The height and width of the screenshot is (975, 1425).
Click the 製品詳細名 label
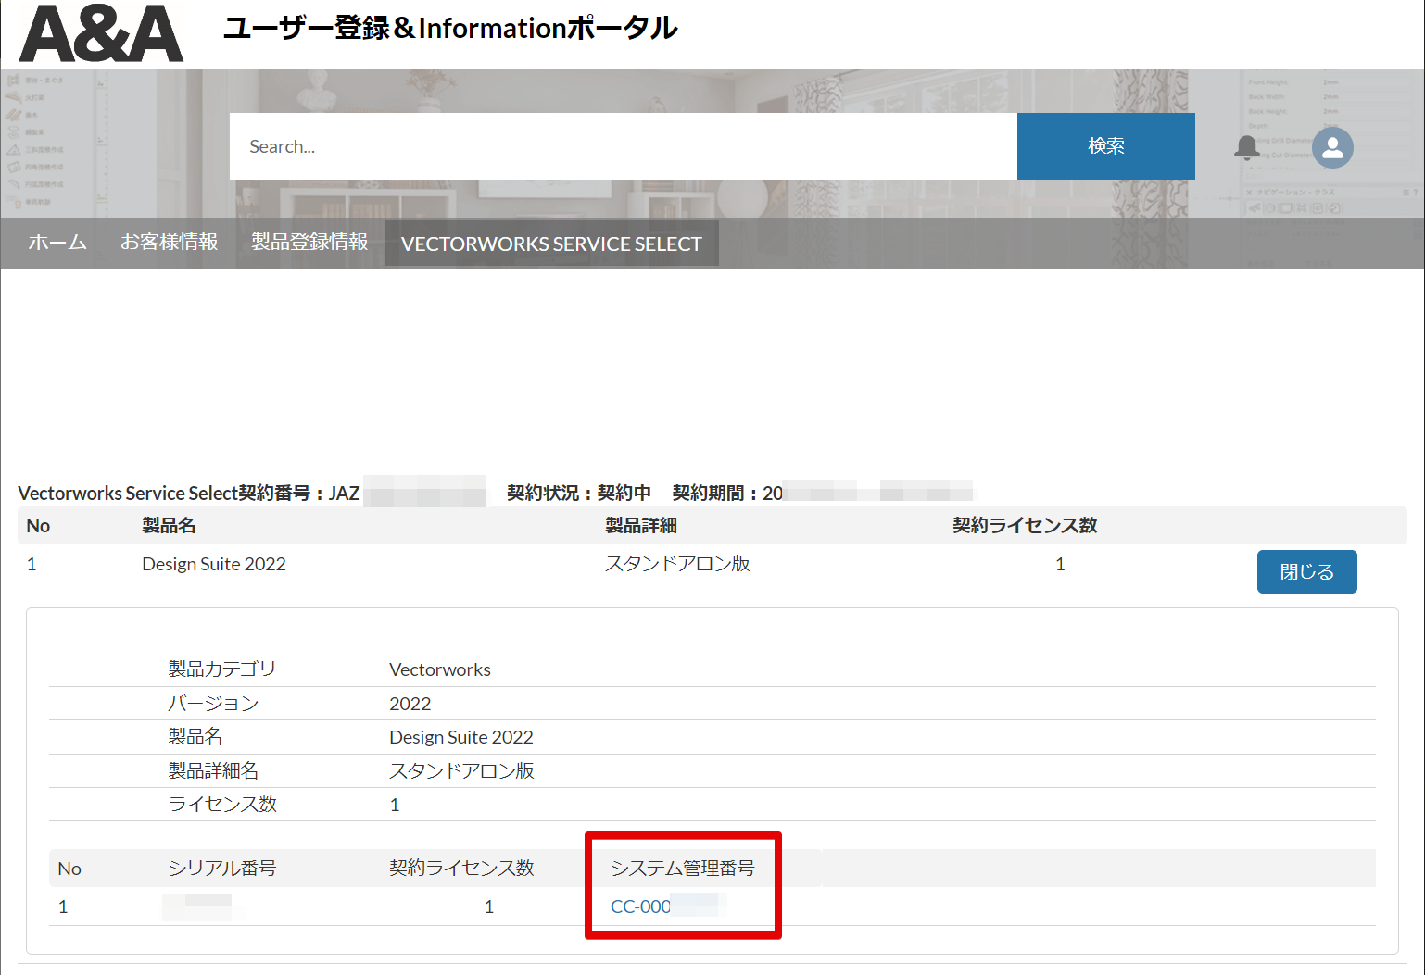pyautogui.click(x=213, y=770)
